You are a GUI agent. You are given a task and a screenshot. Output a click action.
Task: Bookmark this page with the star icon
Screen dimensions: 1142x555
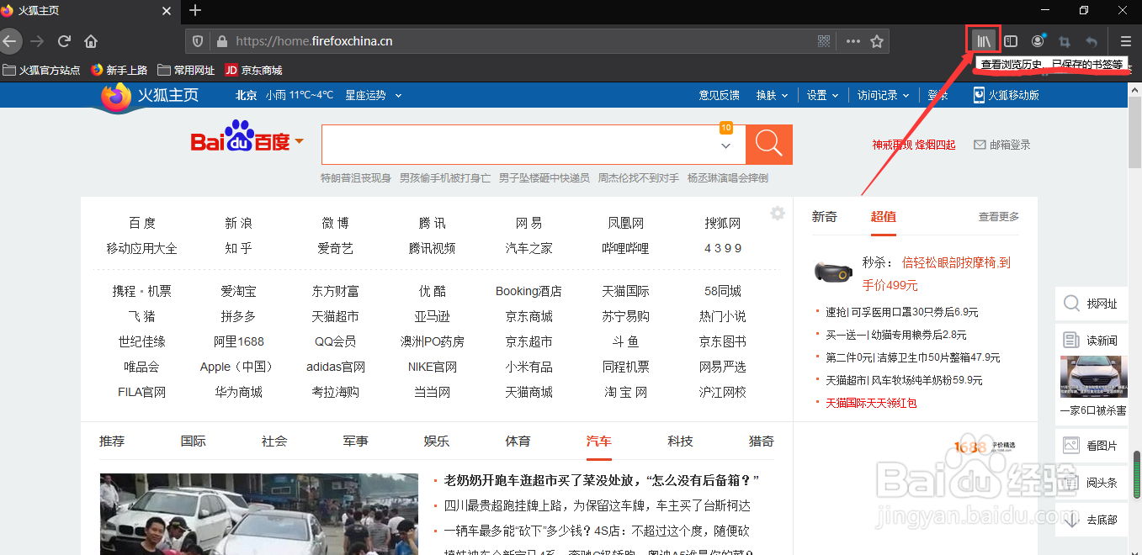pyautogui.click(x=877, y=41)
